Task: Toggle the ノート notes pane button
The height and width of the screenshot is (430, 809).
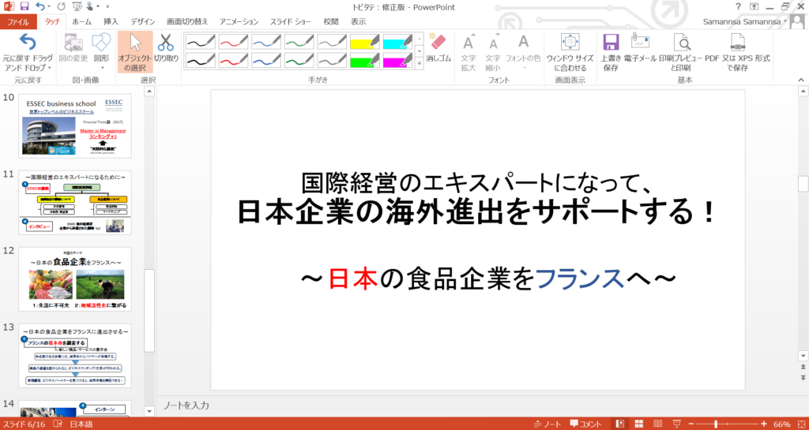Action: [548, 424]
